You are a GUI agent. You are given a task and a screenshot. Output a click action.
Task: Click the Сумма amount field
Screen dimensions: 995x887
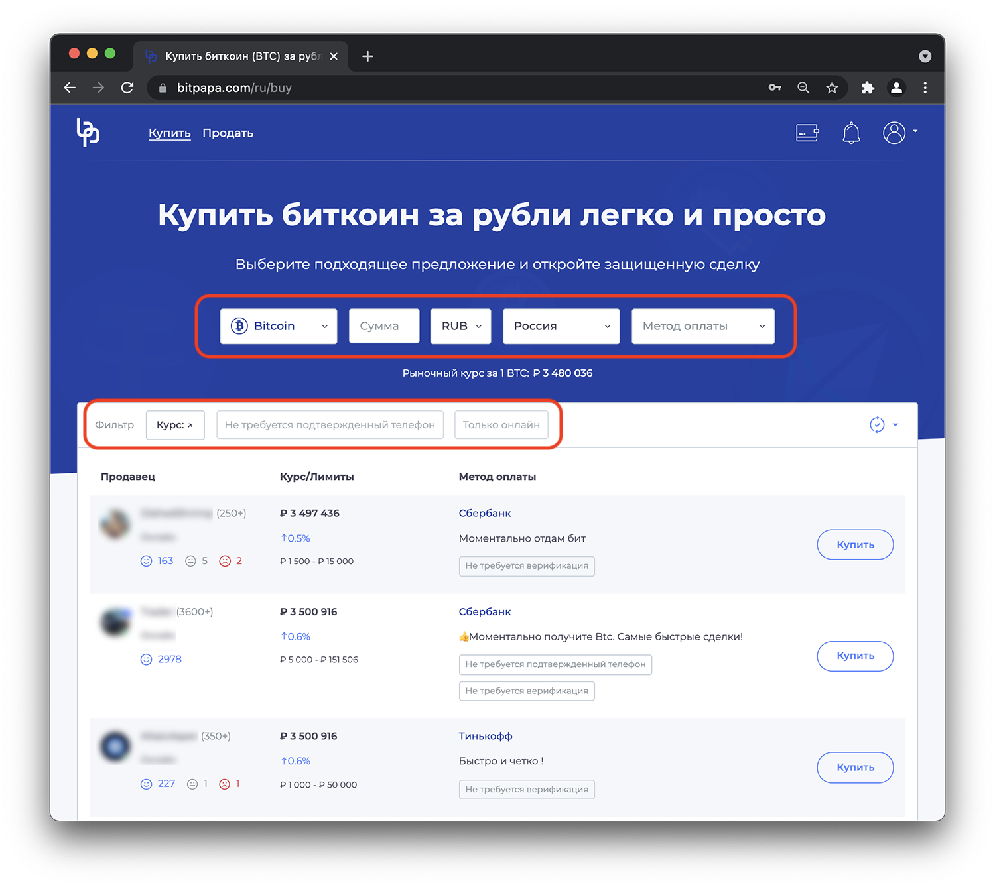point(384,326)
